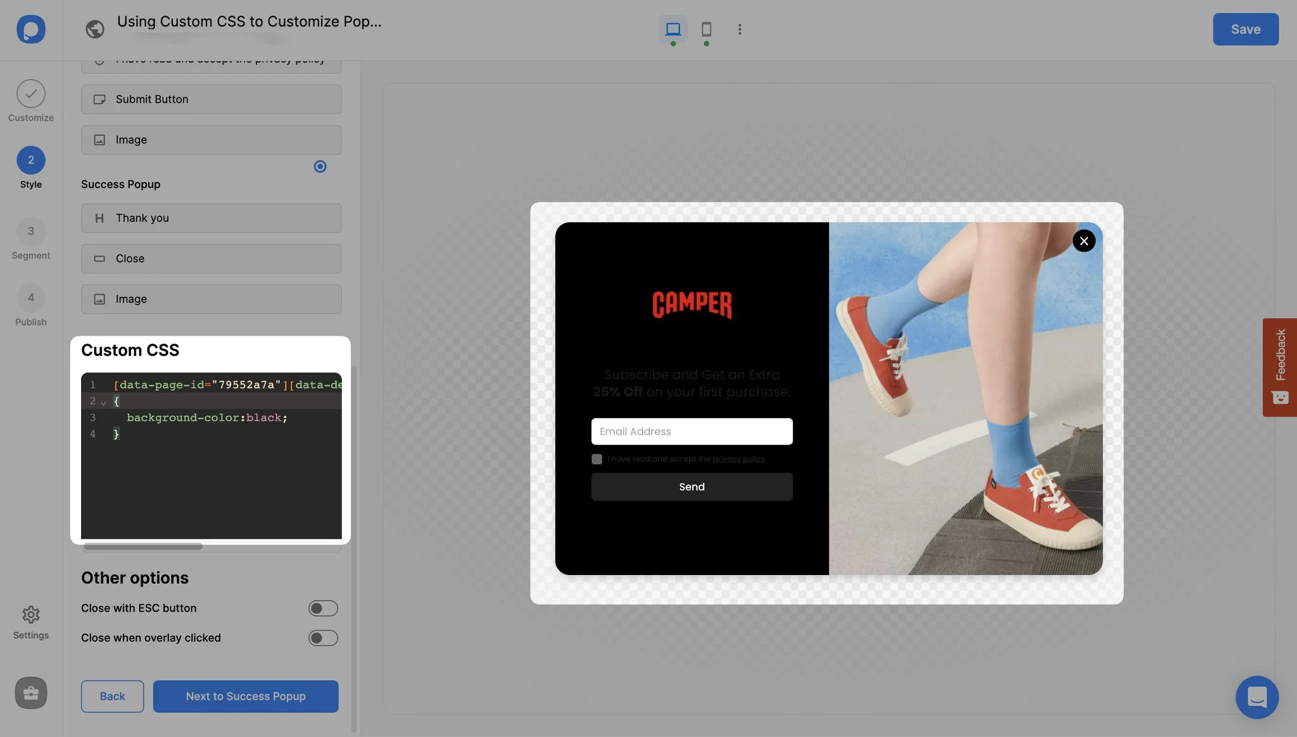Go to step 4 Publish
This screenshot has width=1297, height=737.
(31, 306)
